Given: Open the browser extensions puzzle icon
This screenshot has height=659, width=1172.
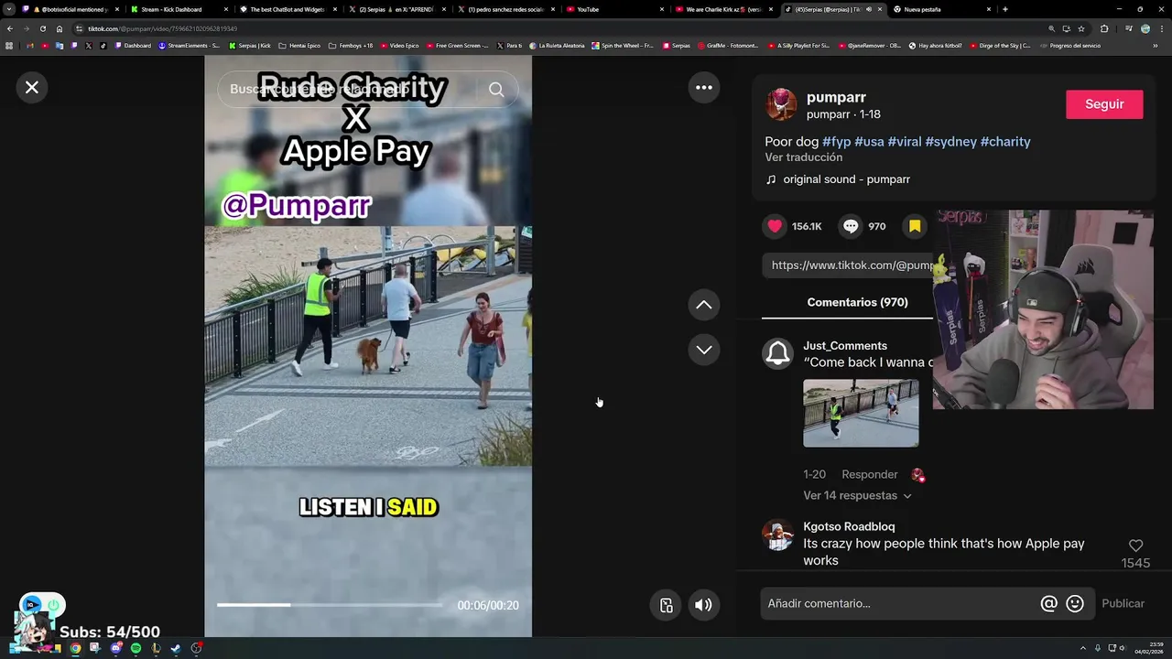Looking at the screenshot, I should 1103,28.
